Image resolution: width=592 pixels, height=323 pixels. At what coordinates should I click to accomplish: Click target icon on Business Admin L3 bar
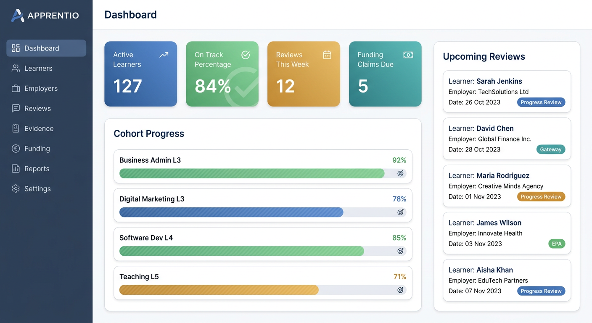[x=400, y=173]
